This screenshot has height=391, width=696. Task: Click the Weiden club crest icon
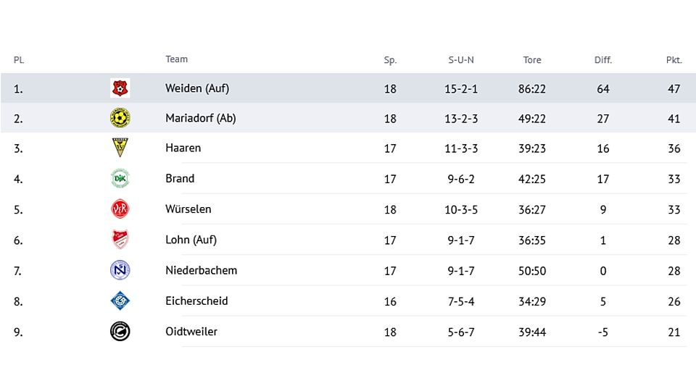[120, 88]
